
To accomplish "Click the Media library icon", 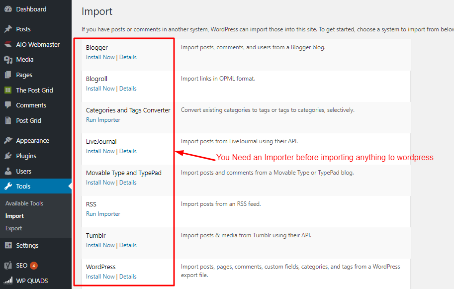I will [x=8, y=60].
